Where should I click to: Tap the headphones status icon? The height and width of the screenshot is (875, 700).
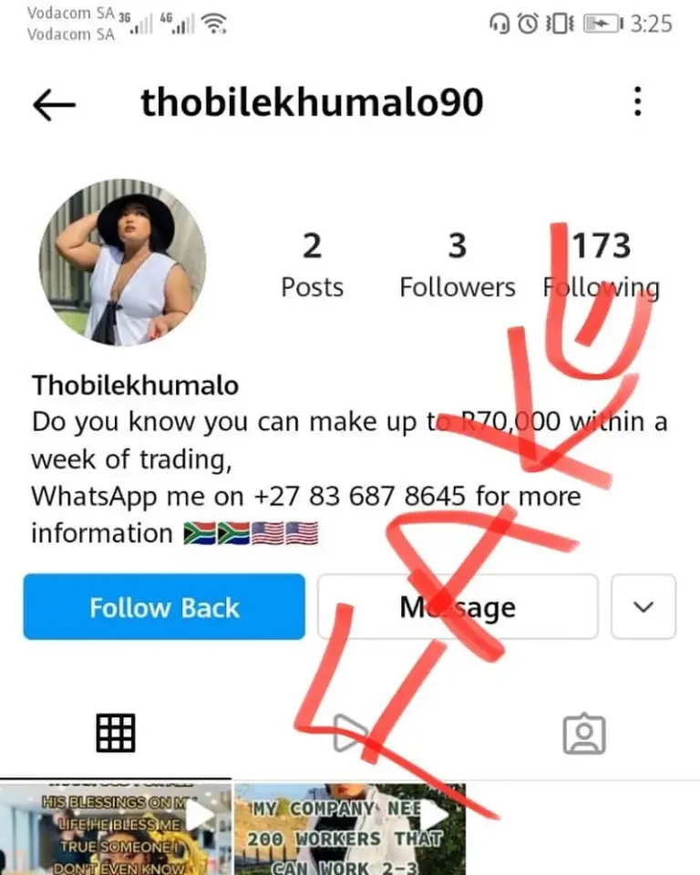point(499,24)
